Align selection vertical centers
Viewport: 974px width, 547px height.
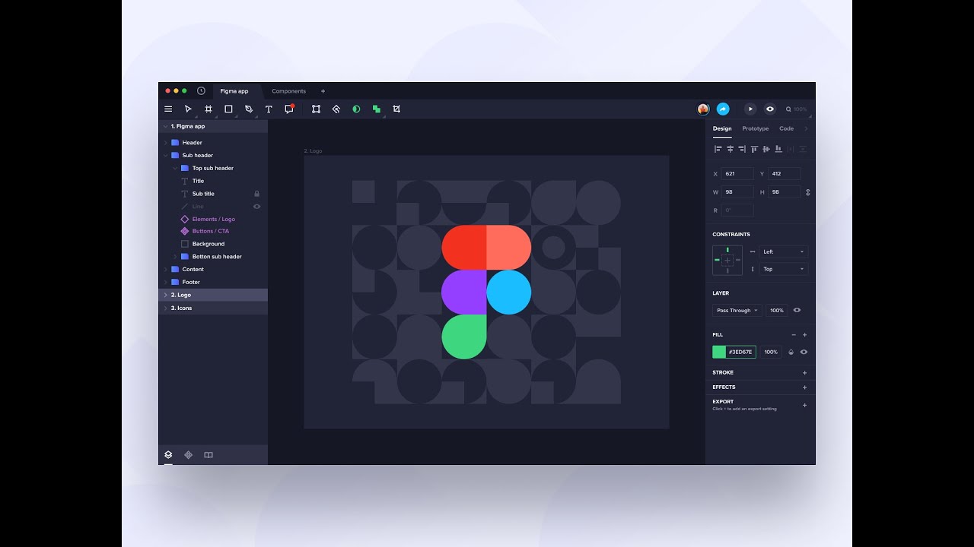pyautogui.click(x=766, y=149)
